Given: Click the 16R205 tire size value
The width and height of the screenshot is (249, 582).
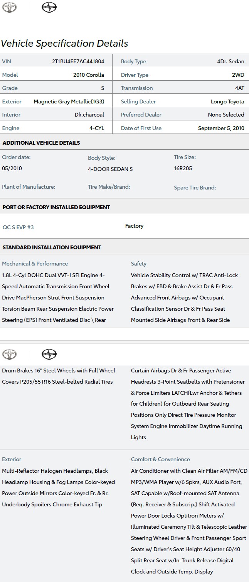Looking at the screenshot, I should coord(183,168).
